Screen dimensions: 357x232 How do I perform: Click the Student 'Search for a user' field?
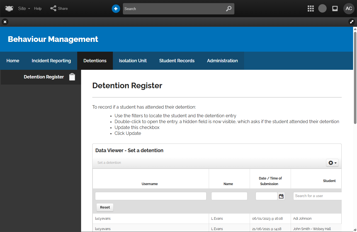[317, 196]
